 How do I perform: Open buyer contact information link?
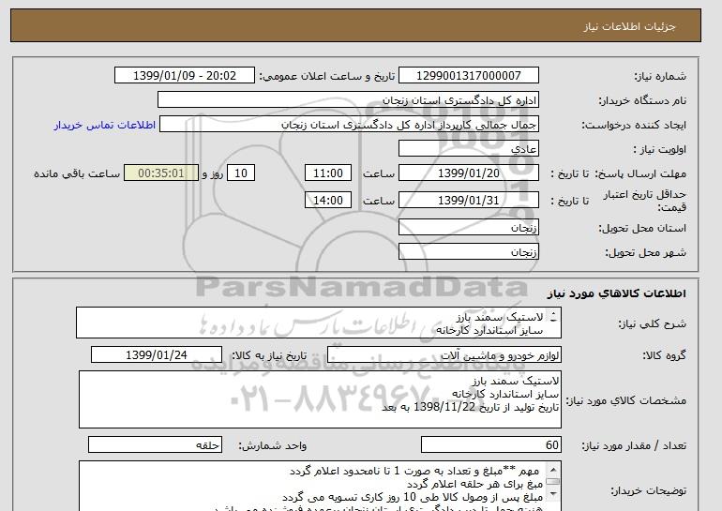(105, 125)
